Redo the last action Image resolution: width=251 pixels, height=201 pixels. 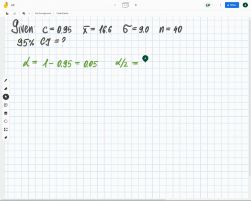pos(15,14)
